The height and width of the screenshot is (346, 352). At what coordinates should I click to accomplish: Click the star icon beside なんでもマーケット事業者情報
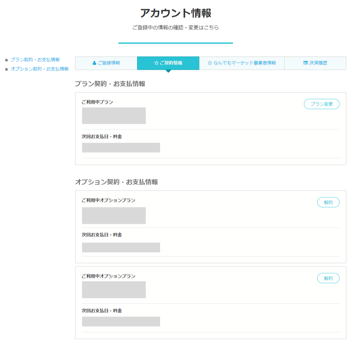pos(210,63)
